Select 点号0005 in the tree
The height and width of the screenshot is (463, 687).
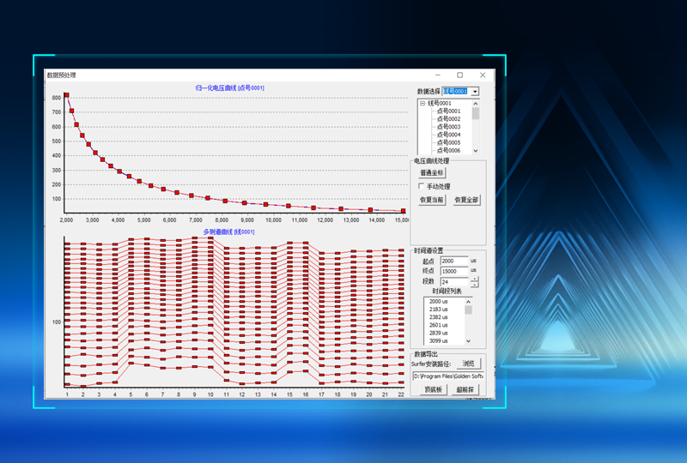[x=448, y=142]
